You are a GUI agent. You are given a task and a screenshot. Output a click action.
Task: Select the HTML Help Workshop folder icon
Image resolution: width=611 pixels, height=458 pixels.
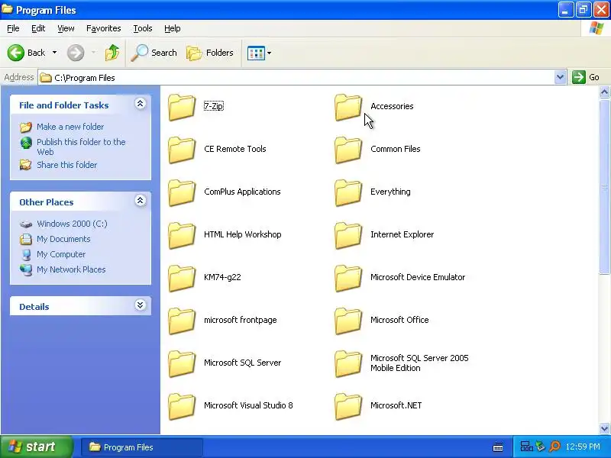[182, 236]
